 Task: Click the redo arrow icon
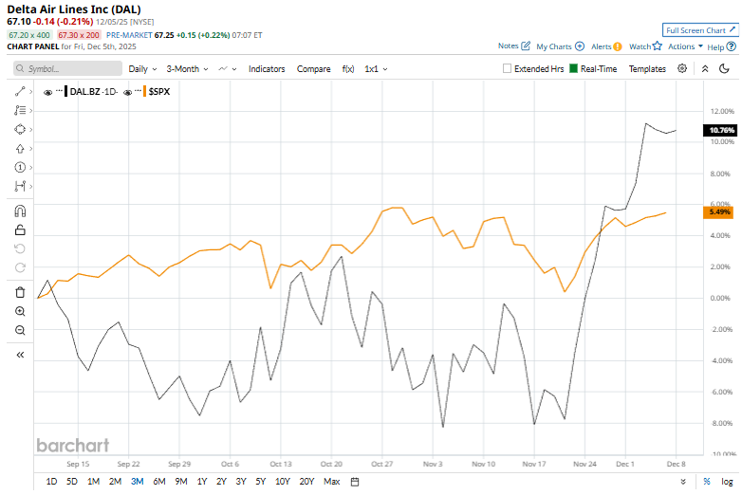coord(20,267)
